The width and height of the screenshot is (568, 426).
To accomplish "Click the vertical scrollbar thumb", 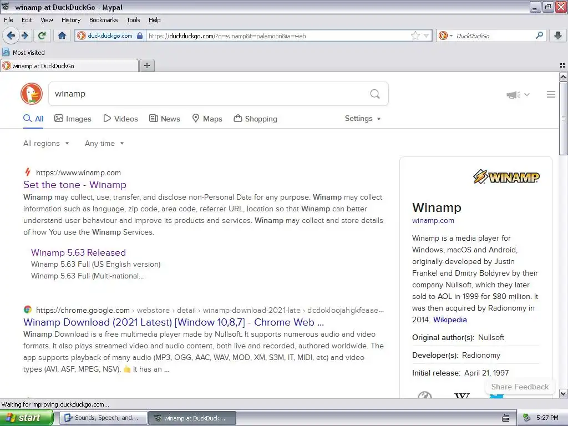I will point(563,119).
